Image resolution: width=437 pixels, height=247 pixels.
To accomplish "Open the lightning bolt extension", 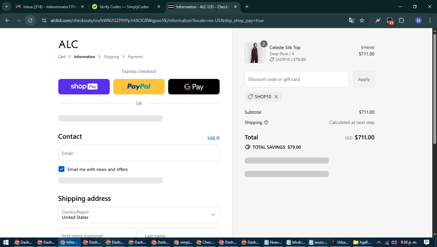I will tap(378, 20).
